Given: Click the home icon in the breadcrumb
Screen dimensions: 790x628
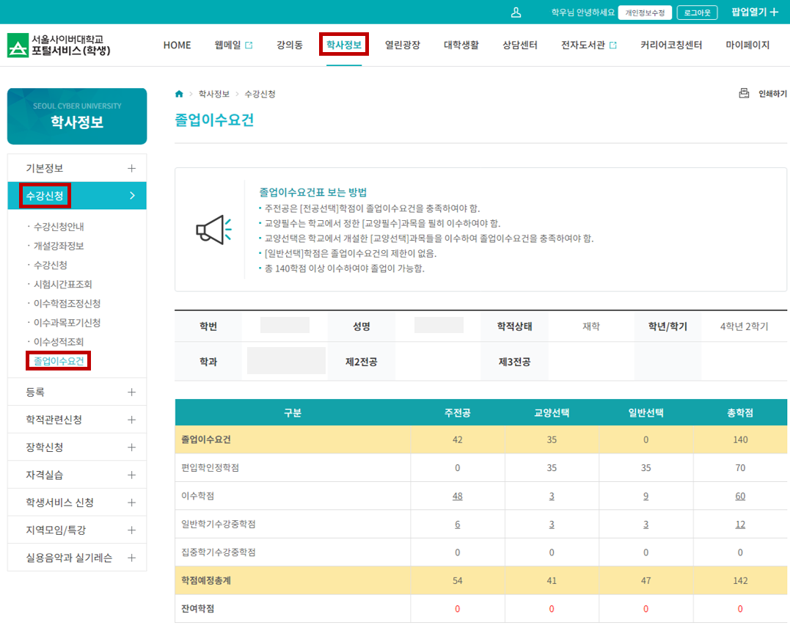Looking at the screenshot, I should click(179, 94).
